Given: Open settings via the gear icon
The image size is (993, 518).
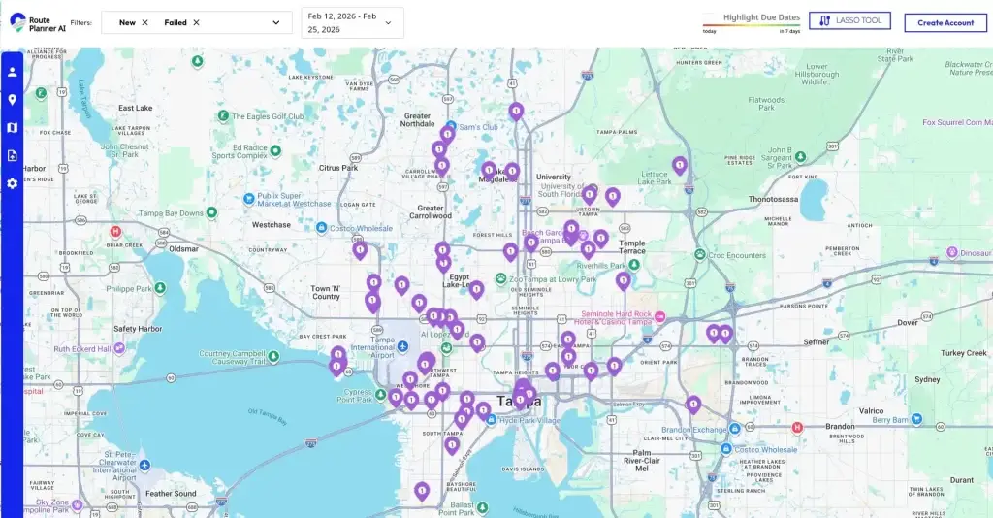Looking at the screenshot, I should [x=12, y=183].
